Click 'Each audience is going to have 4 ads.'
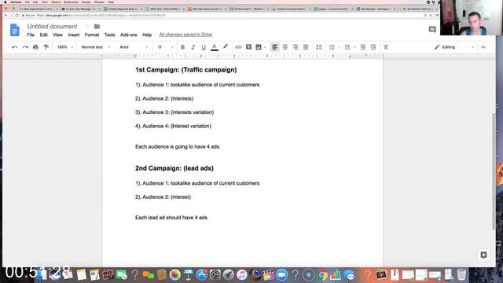The width and height of the screenshot is (503, 283). click(x=178, y=147)
